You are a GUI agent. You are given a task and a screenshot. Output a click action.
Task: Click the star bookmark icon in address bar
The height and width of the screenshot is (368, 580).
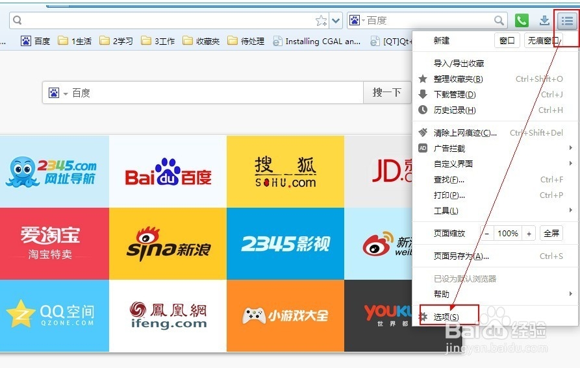click(x=321, y=21)
